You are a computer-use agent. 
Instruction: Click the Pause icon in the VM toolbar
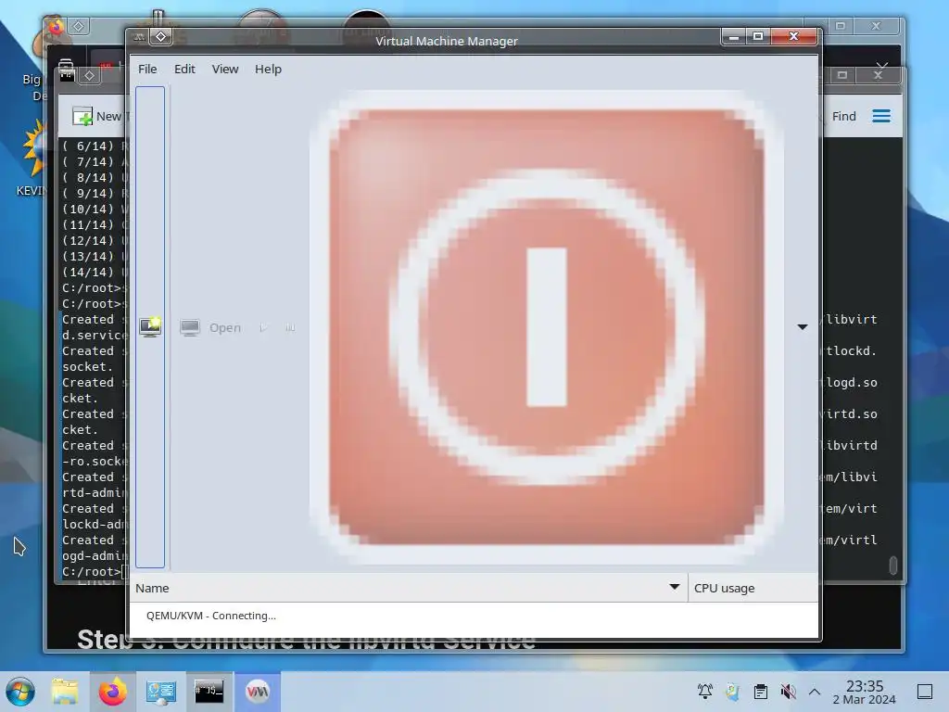tap(290, 327)
